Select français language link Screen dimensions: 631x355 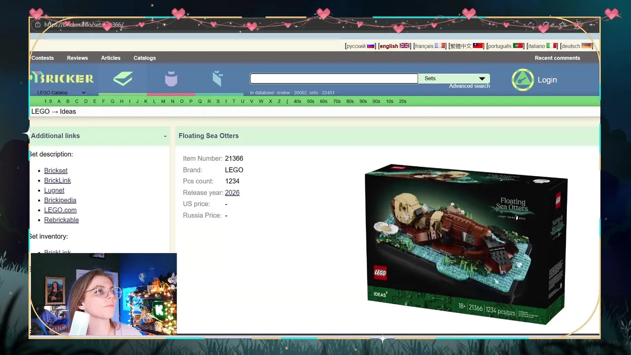(424, 46)
